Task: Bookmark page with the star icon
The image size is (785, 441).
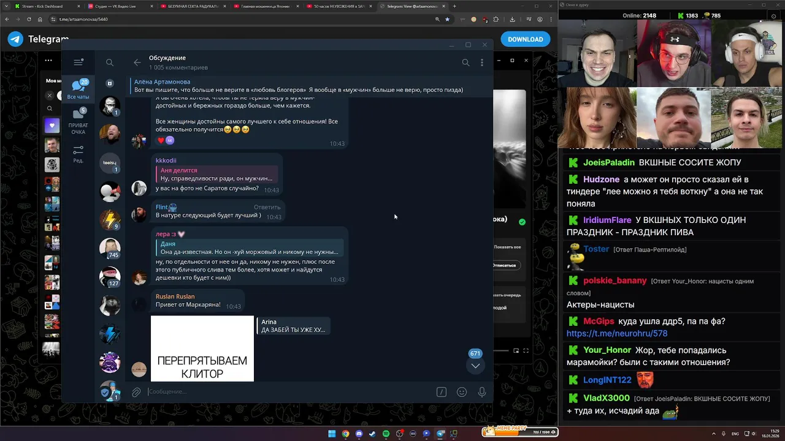Action: pos(447,19)
